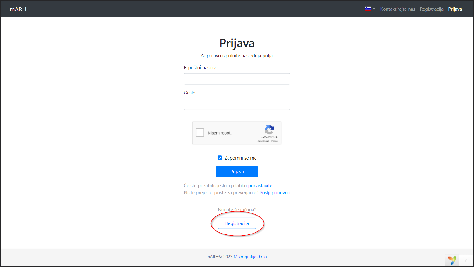Click the Yii debug toolbar logo icon
This screenshot has height=267, width=474.
tap(452, 260)
